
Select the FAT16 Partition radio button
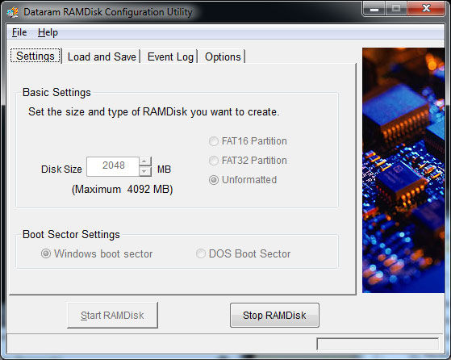pos(214,141)
